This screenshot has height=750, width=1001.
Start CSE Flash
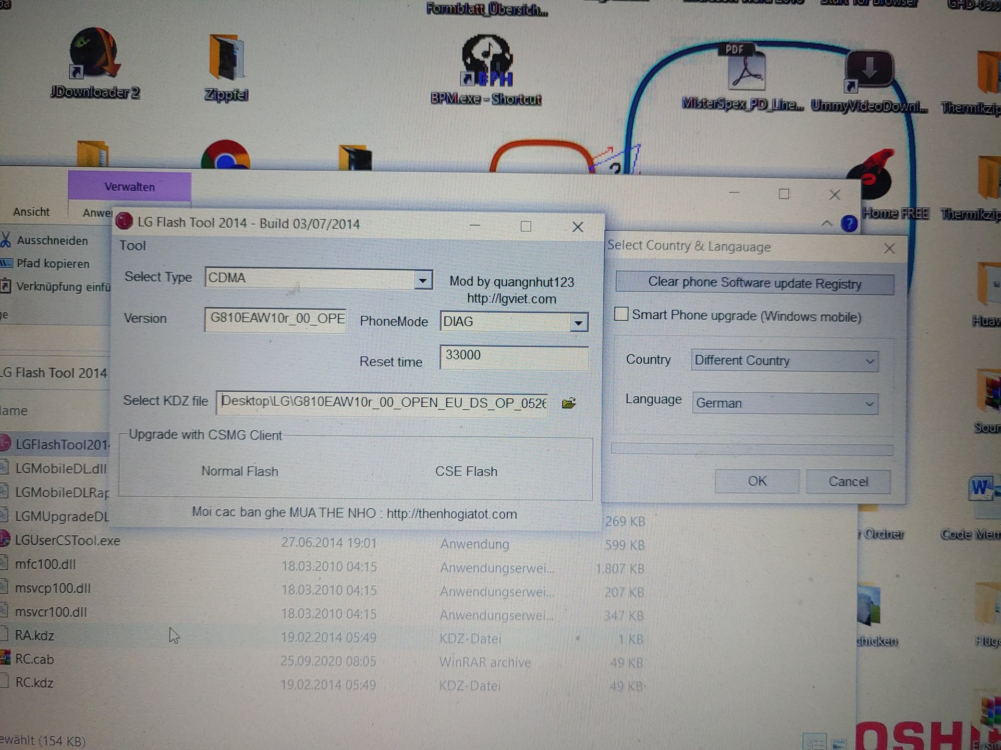click(x=466, y=471)
